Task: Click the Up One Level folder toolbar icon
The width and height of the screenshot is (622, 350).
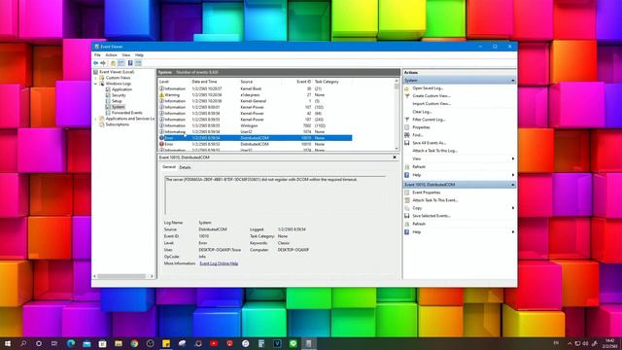Action: [x=113, y=63]
